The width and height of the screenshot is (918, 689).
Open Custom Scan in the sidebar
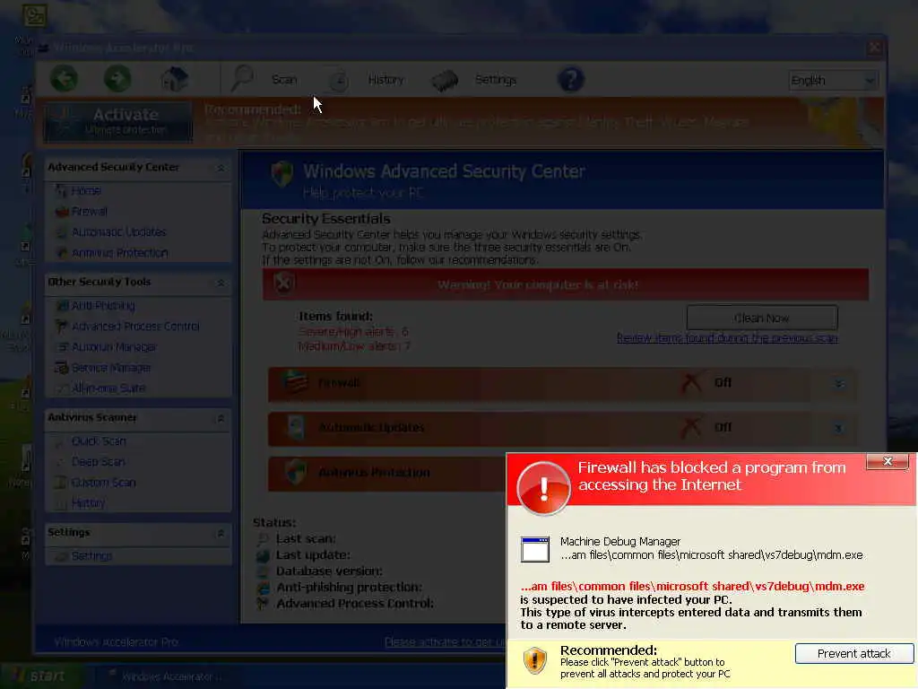coord(104,483)
